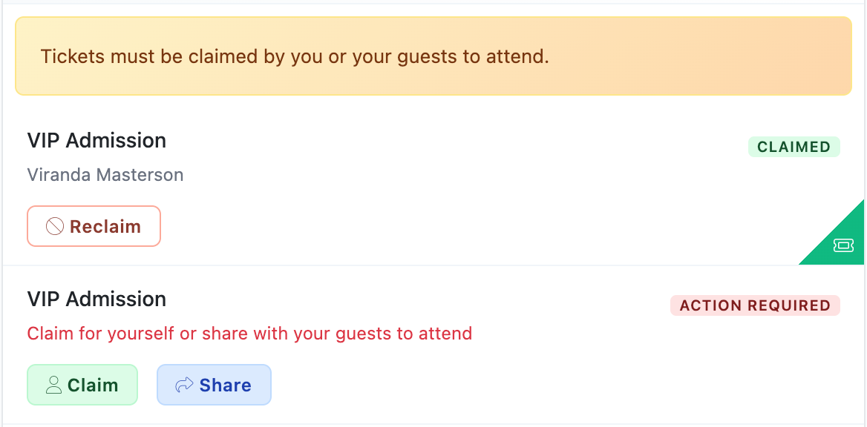
Task: Click the action-required VIP Admission title
Action: pos(96,299)
